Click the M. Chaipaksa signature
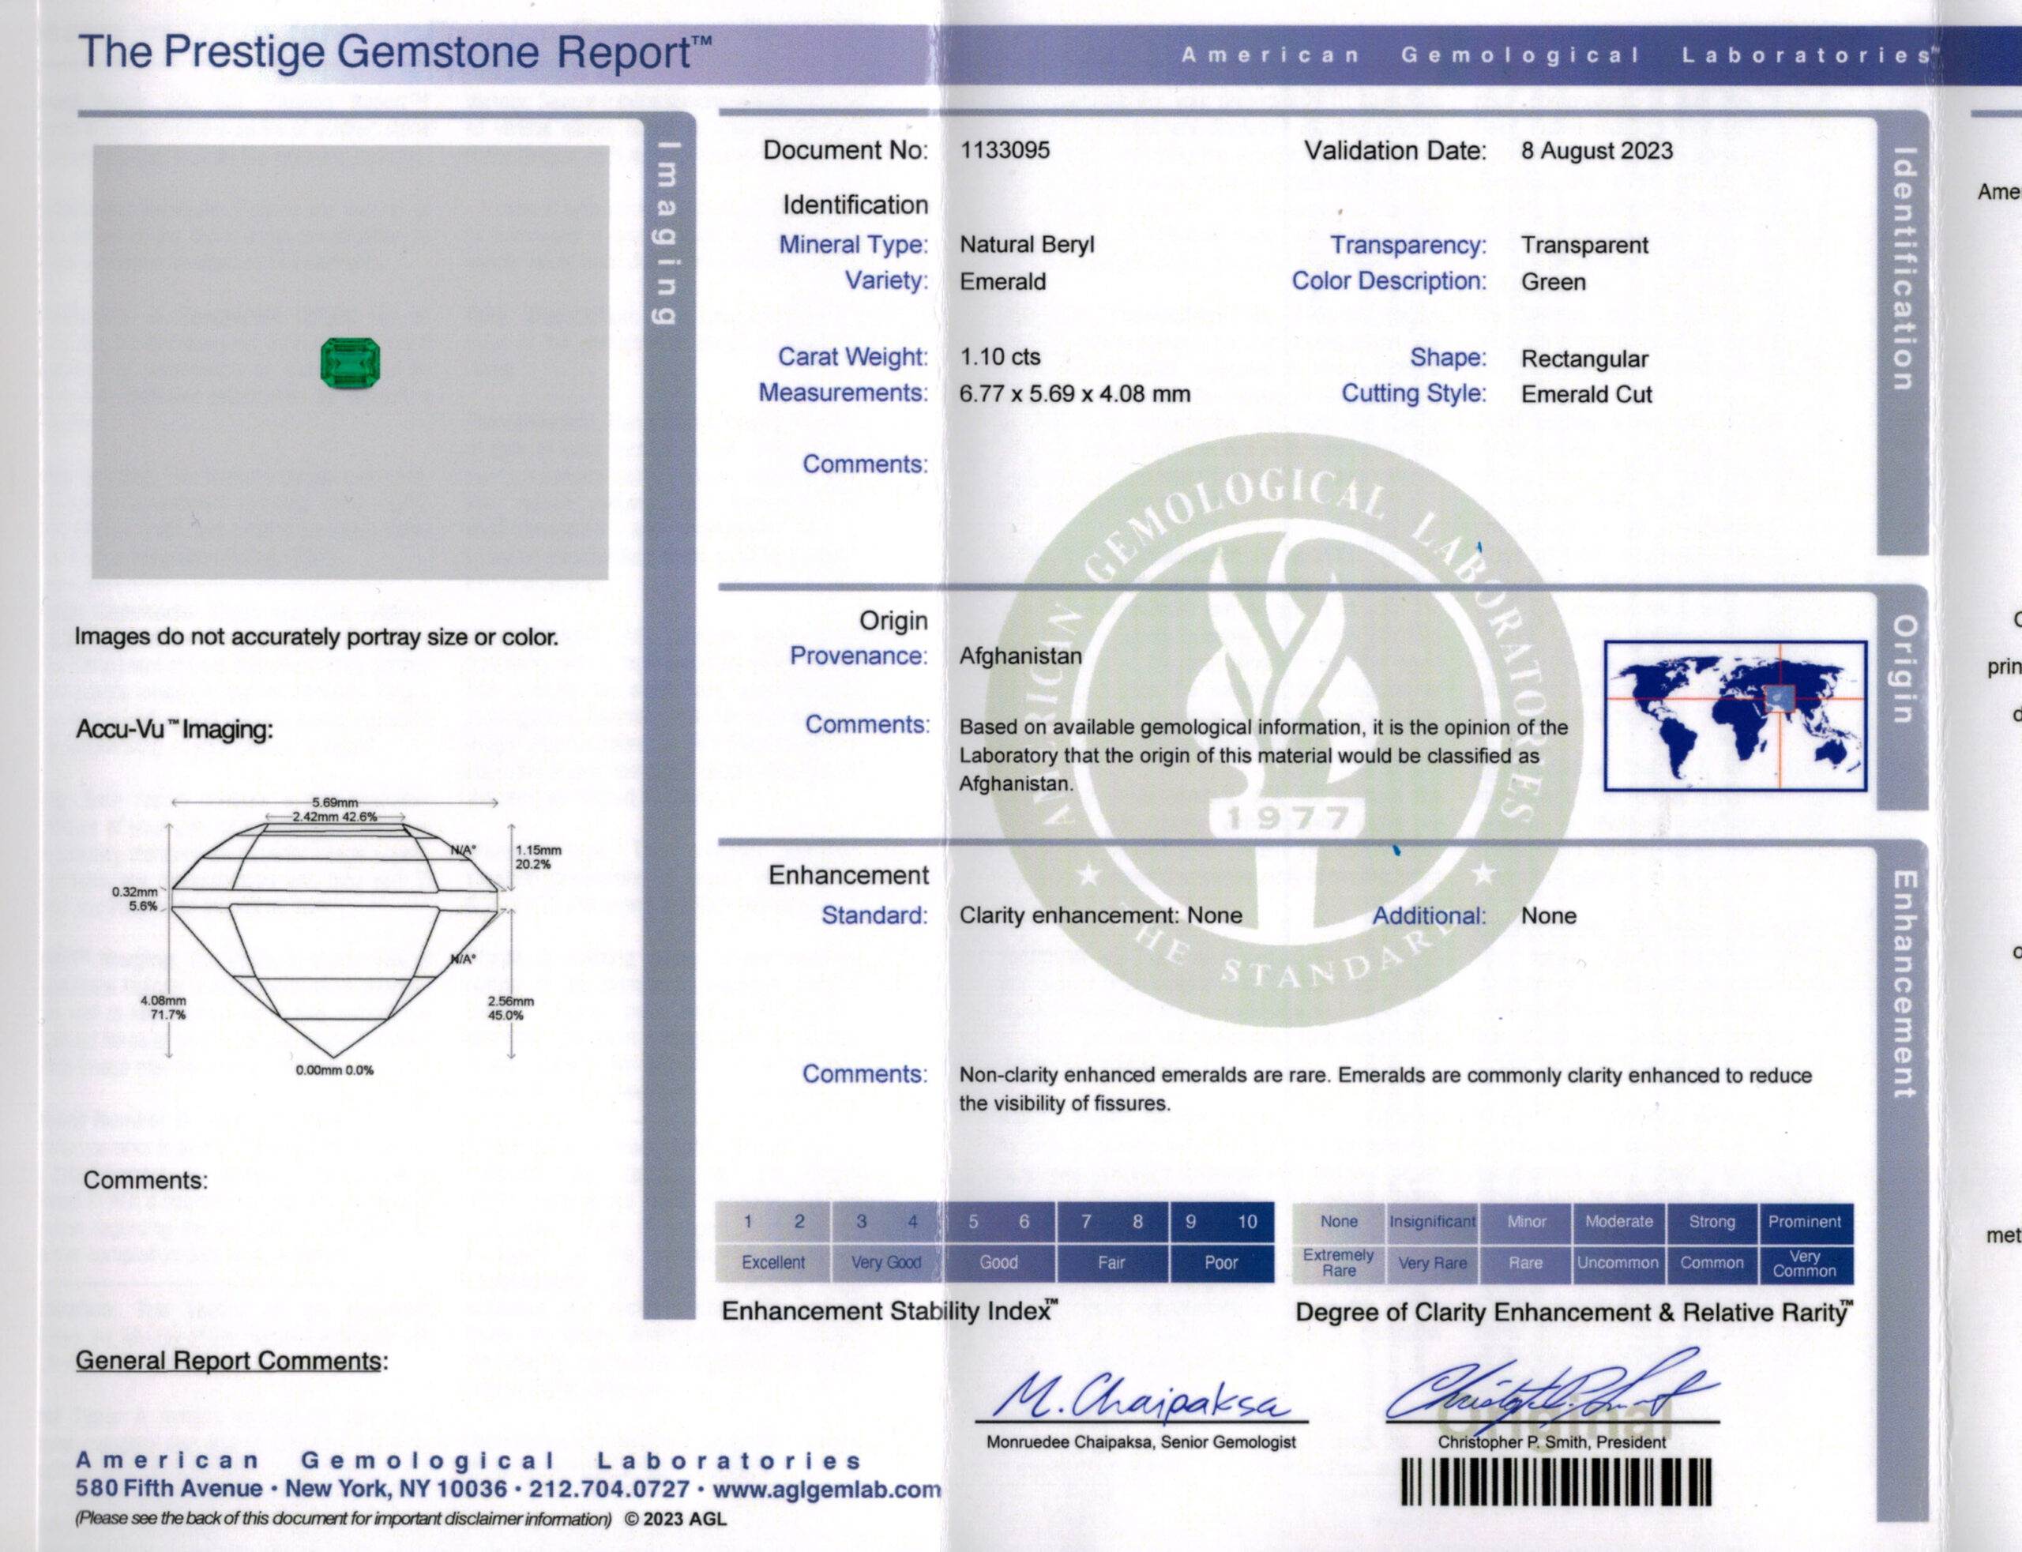Screen dimensions: 2022x1552 click(1141, 1396)
